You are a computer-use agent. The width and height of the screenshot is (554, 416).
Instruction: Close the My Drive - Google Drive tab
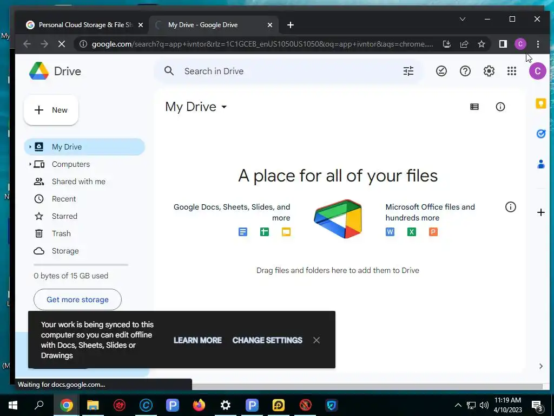pos(269,25)
